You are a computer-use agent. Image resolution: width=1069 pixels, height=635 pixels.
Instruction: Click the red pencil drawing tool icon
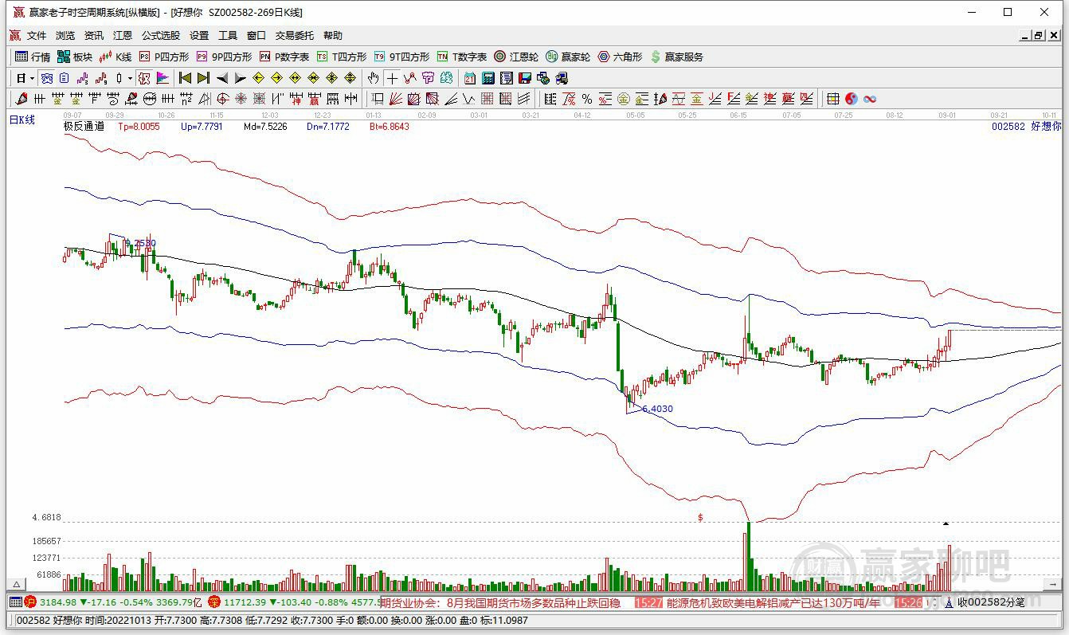tap(21, 99)
